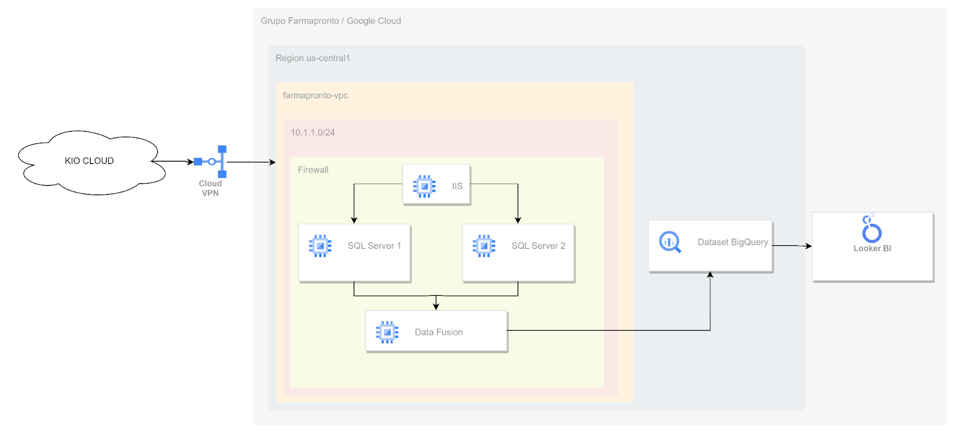Screen dimensions: 954x432
Task: Select the SQL Server 2 chip icon
Action: [484, 246]
